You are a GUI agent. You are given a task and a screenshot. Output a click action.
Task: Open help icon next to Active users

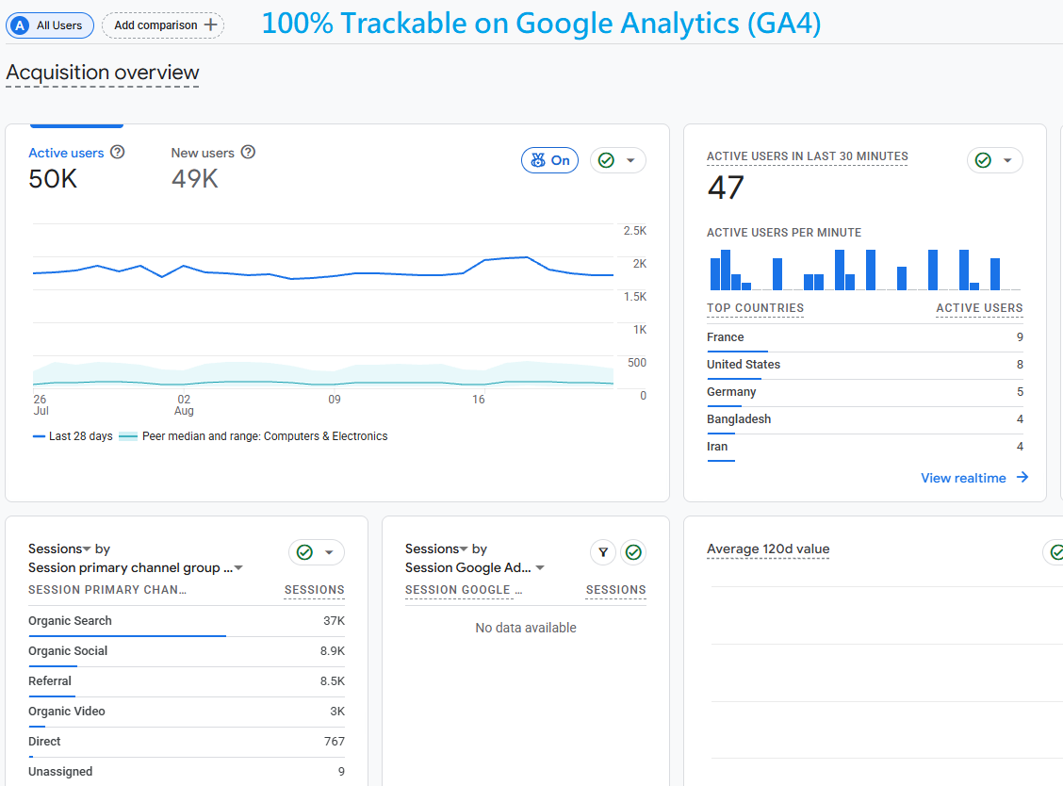pos(117,152)
